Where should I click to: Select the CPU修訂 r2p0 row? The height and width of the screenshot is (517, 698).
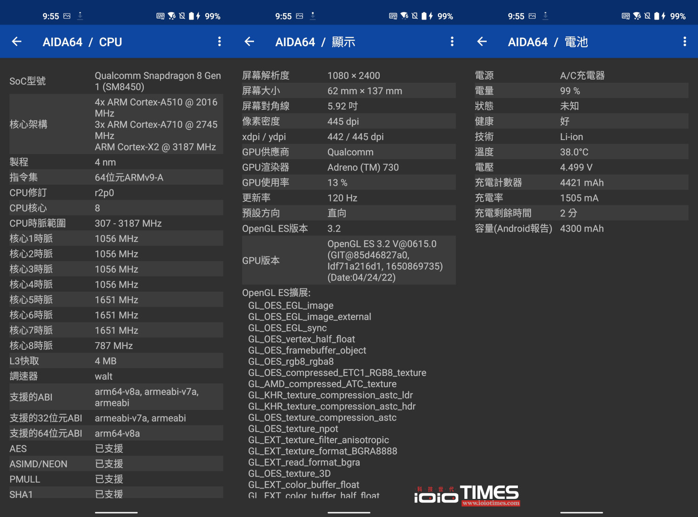tap(116, 193)
